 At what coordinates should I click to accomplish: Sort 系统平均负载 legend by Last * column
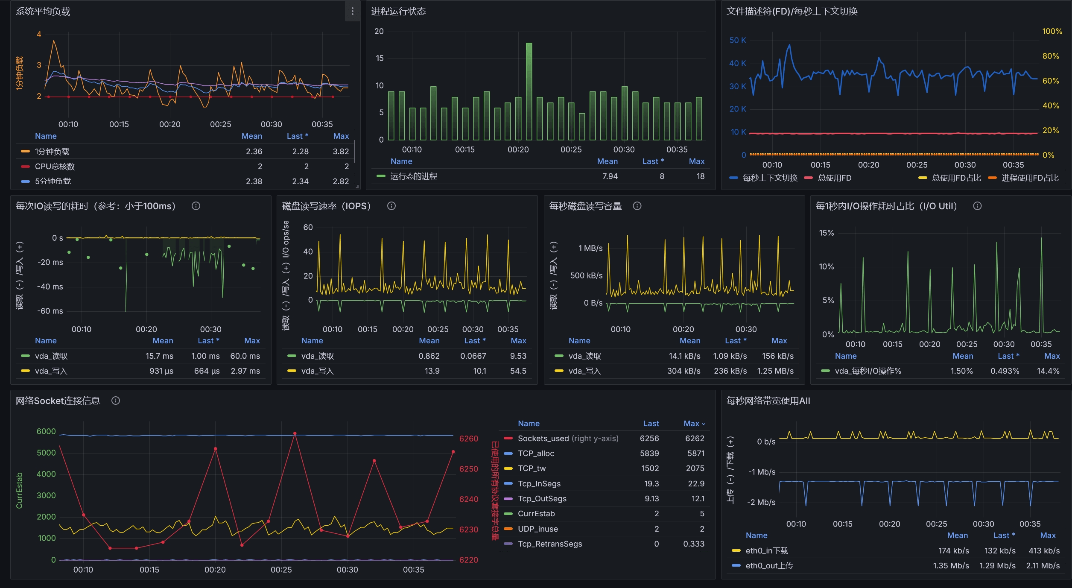point(297,136)
